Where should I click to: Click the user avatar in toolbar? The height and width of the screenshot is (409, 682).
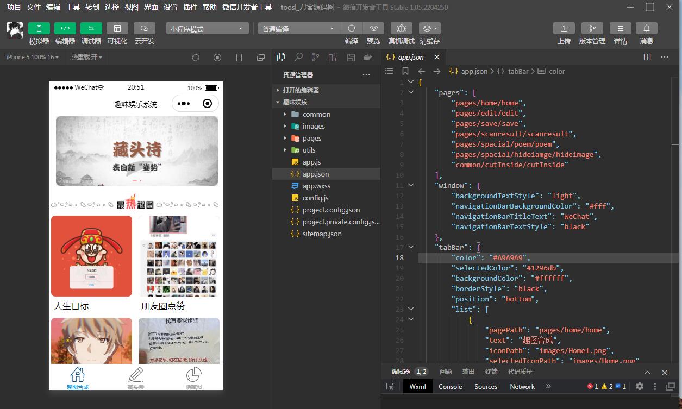[15, 30]
